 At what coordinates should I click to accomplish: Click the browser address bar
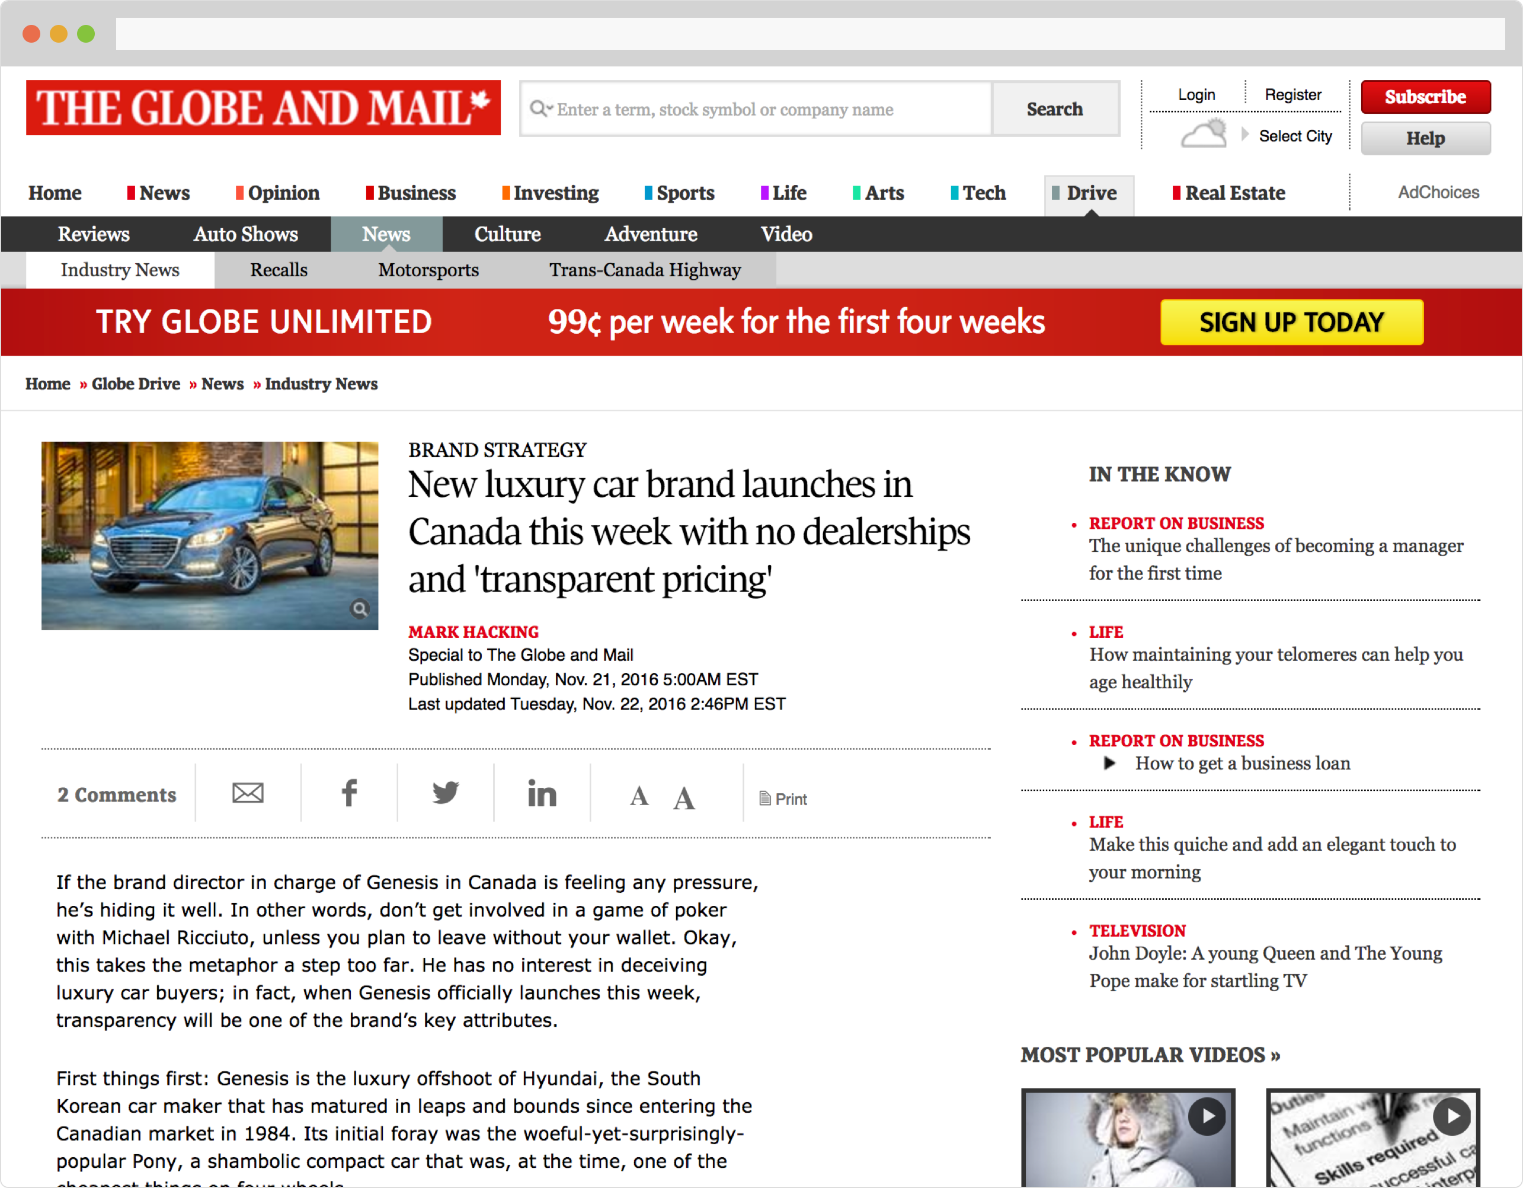pyautogui.click(x=810, y=33)
